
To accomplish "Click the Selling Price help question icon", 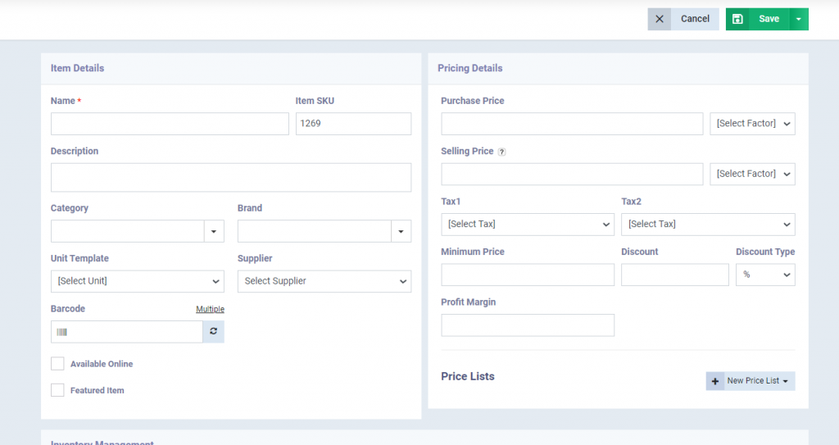I will tap(501, 152).
